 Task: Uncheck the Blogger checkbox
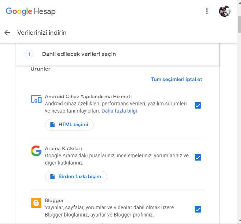pos(198,209)
